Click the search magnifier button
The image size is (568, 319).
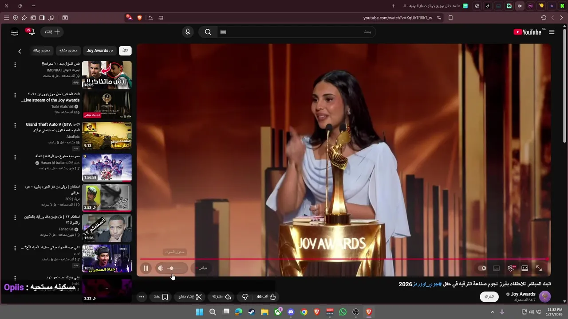pyautogui.click(x=208, y=32)
